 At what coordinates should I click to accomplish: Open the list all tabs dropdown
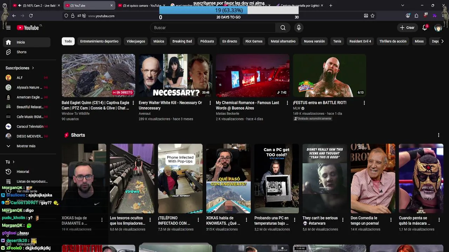(x=402, y=5)
